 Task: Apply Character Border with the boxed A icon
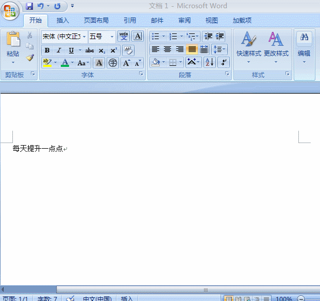coord(138,37)
